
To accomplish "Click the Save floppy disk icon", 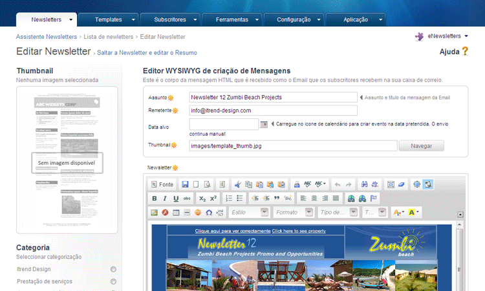I will (185, 184).
